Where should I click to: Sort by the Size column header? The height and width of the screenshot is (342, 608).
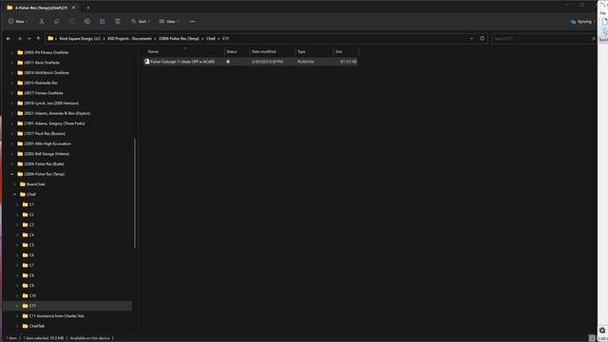click(346, 51)
